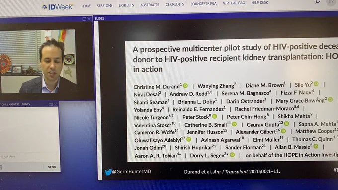Switch to the Questions & Answers tab
This screenshot has height=190, width=338.
(x=9, y=104)
